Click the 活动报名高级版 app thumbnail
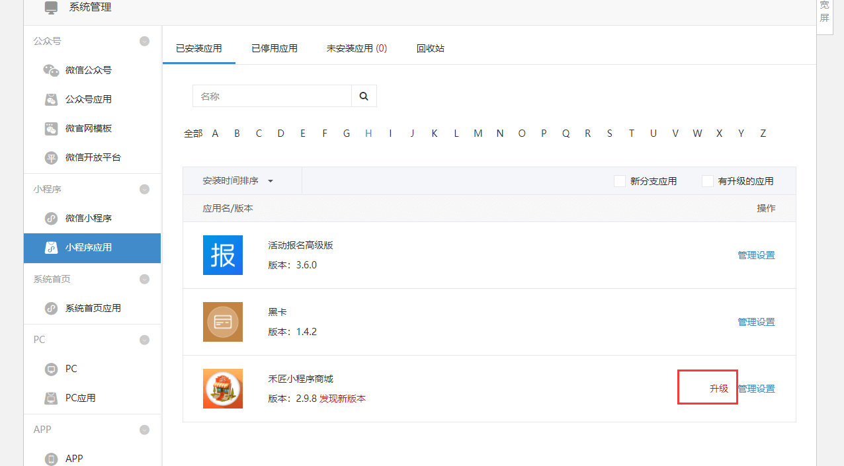Viewport: 844px width, 466px height. tap(223, 255)
